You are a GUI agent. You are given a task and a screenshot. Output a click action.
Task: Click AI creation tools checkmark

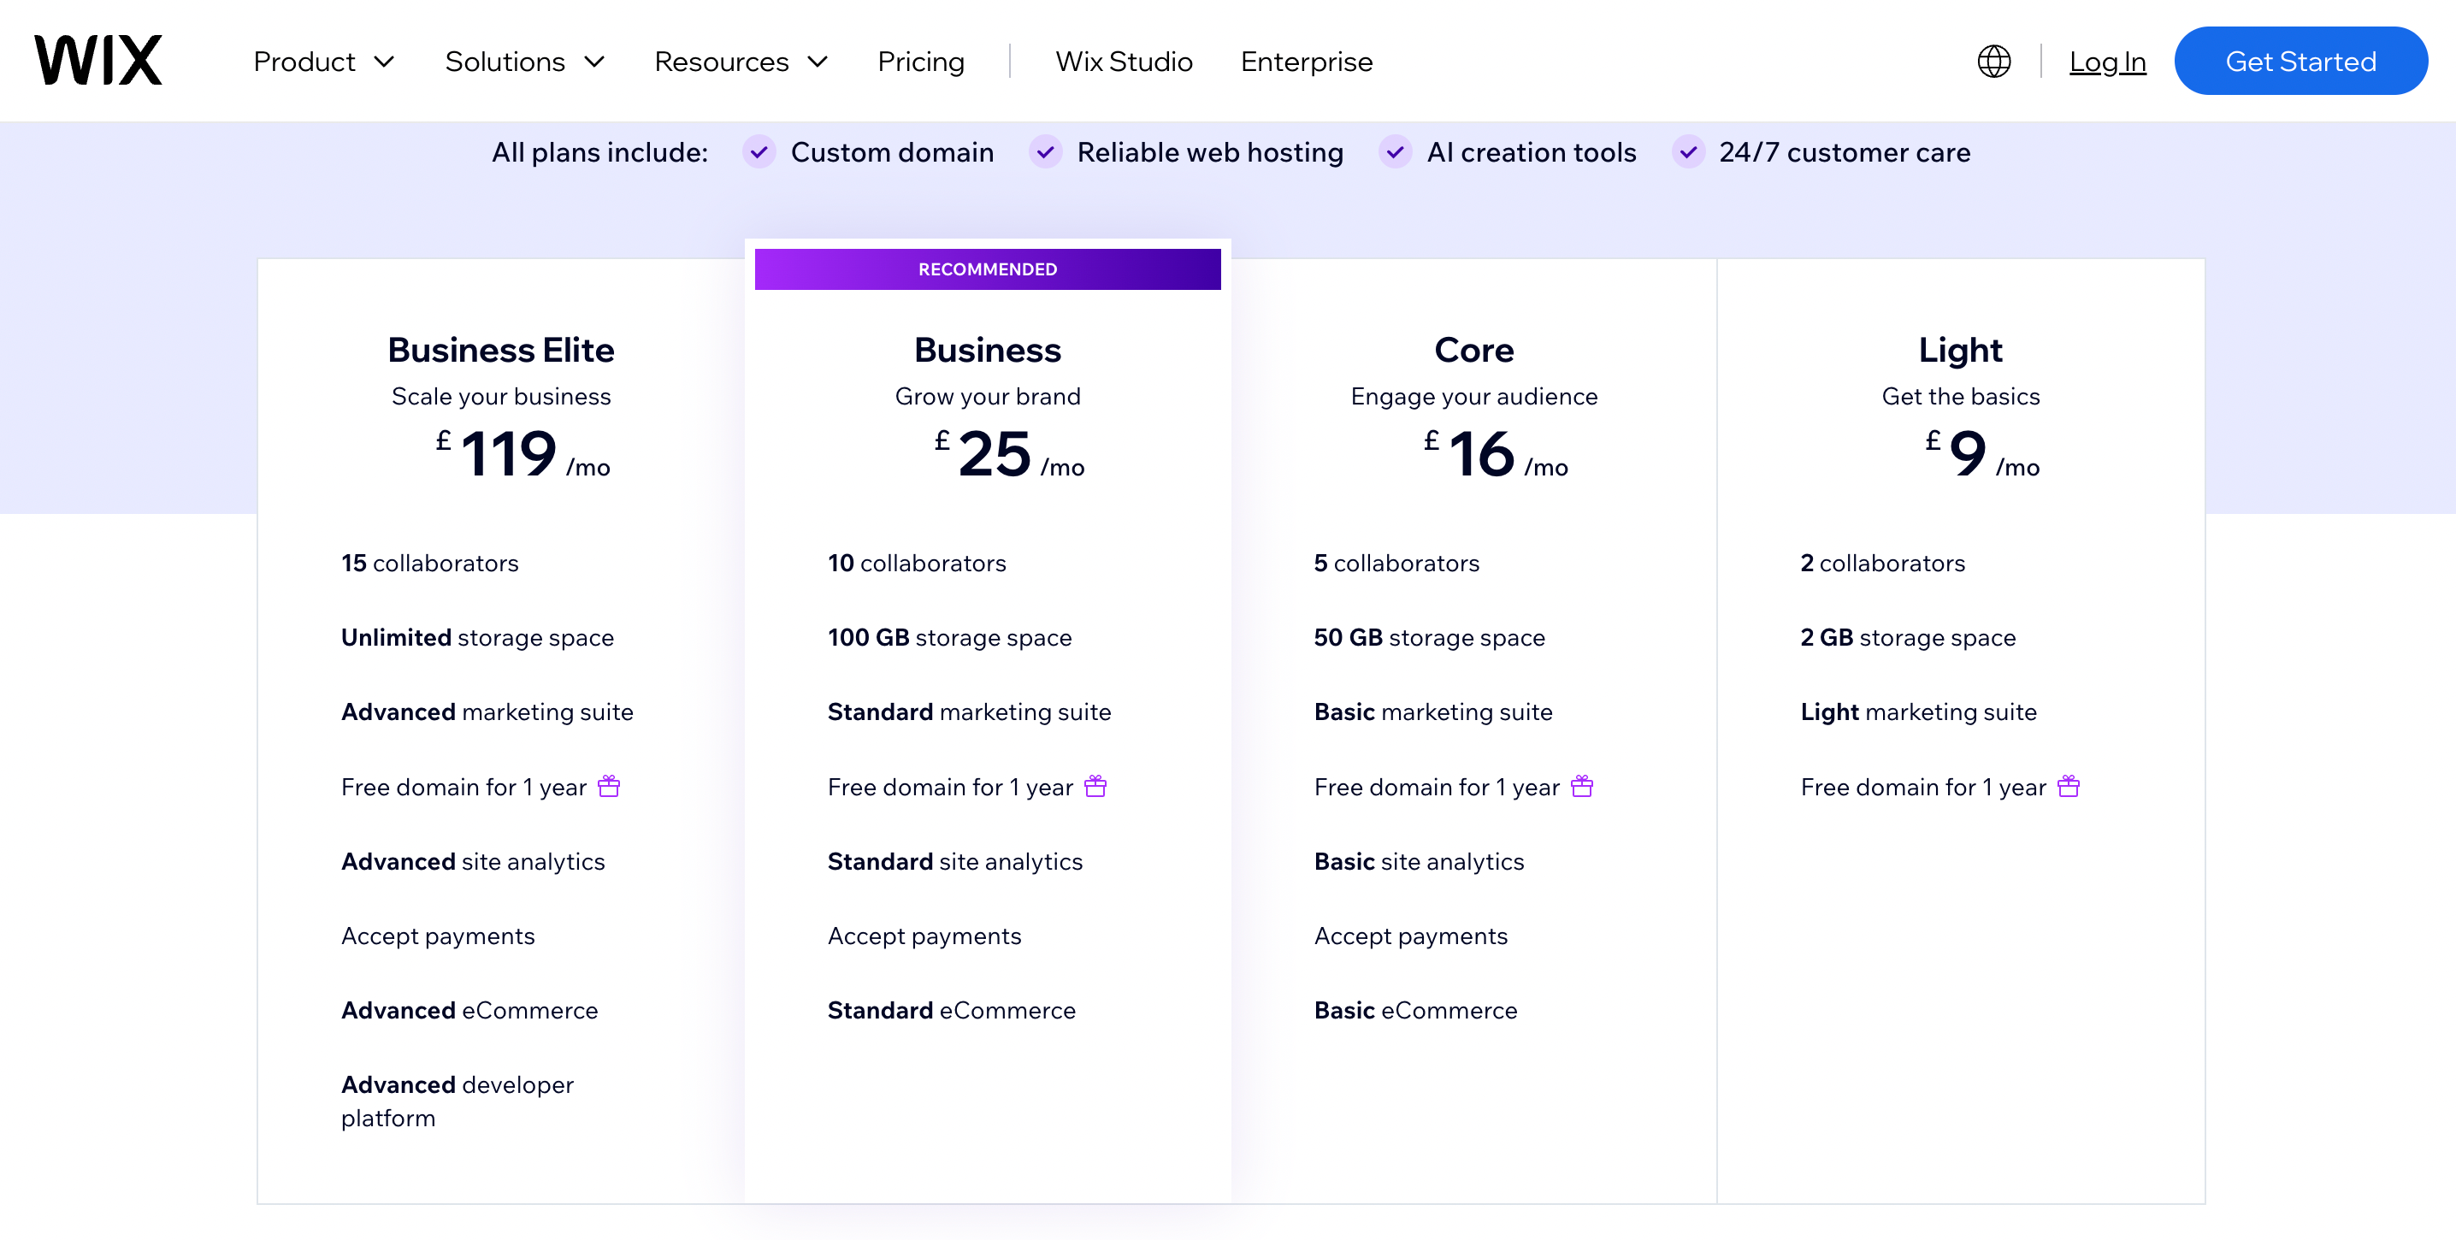(1395, 152)
